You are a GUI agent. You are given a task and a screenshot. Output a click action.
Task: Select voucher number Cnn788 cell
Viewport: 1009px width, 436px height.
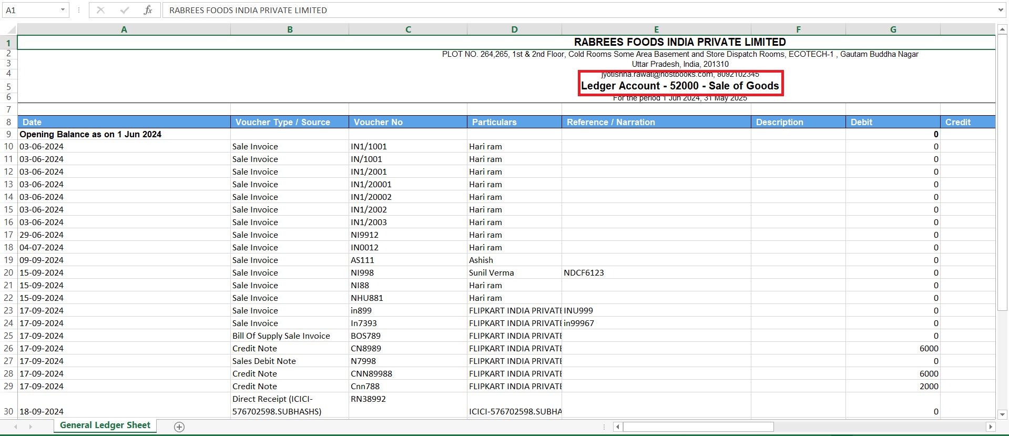[x=408, y=386]
